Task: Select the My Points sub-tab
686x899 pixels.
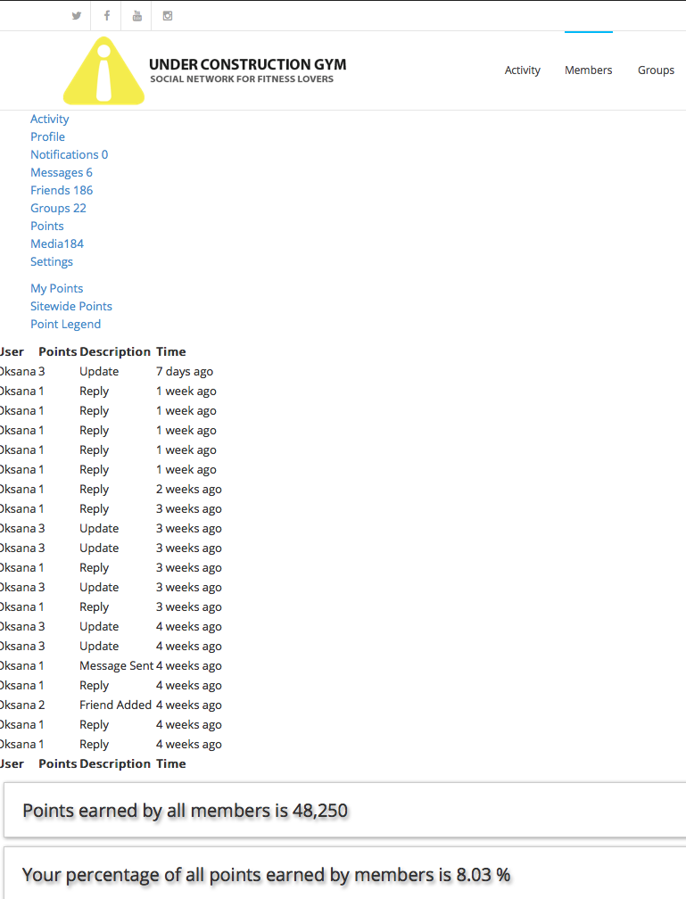Action: 56,288
